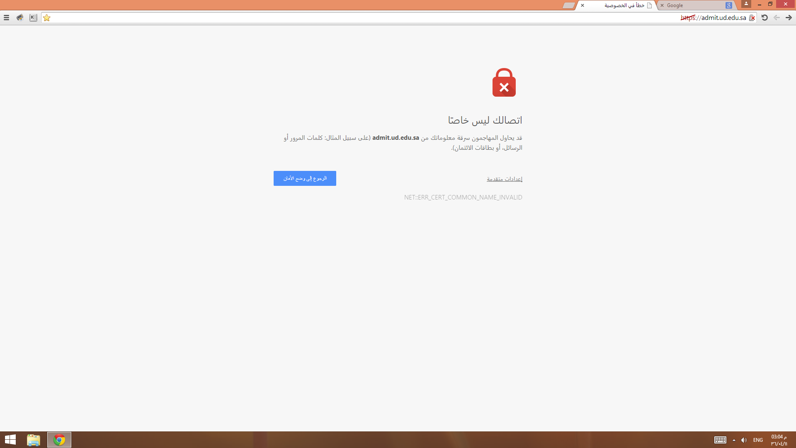The width and height of the screenshot is (796, 448).
Task: Click the blue back to safety button
Action: click(305, 178)
